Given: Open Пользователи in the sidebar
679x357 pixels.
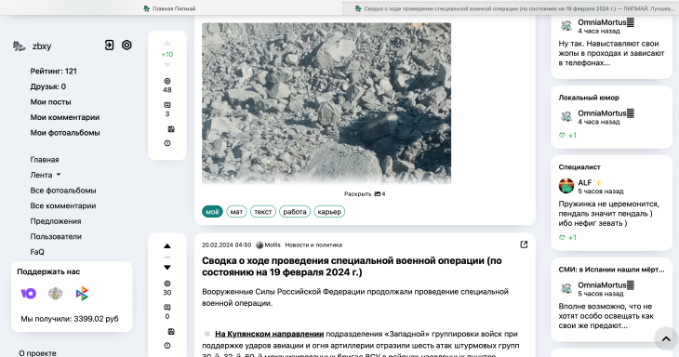Looking at the screenshot, I should click(56, 237).
